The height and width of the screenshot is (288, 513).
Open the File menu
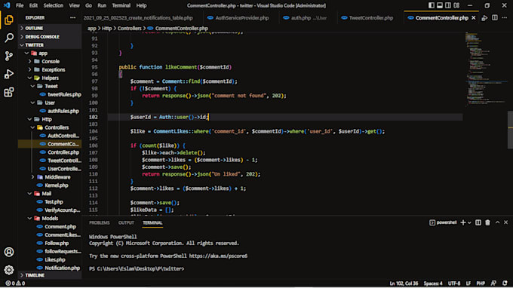[20, 5]
